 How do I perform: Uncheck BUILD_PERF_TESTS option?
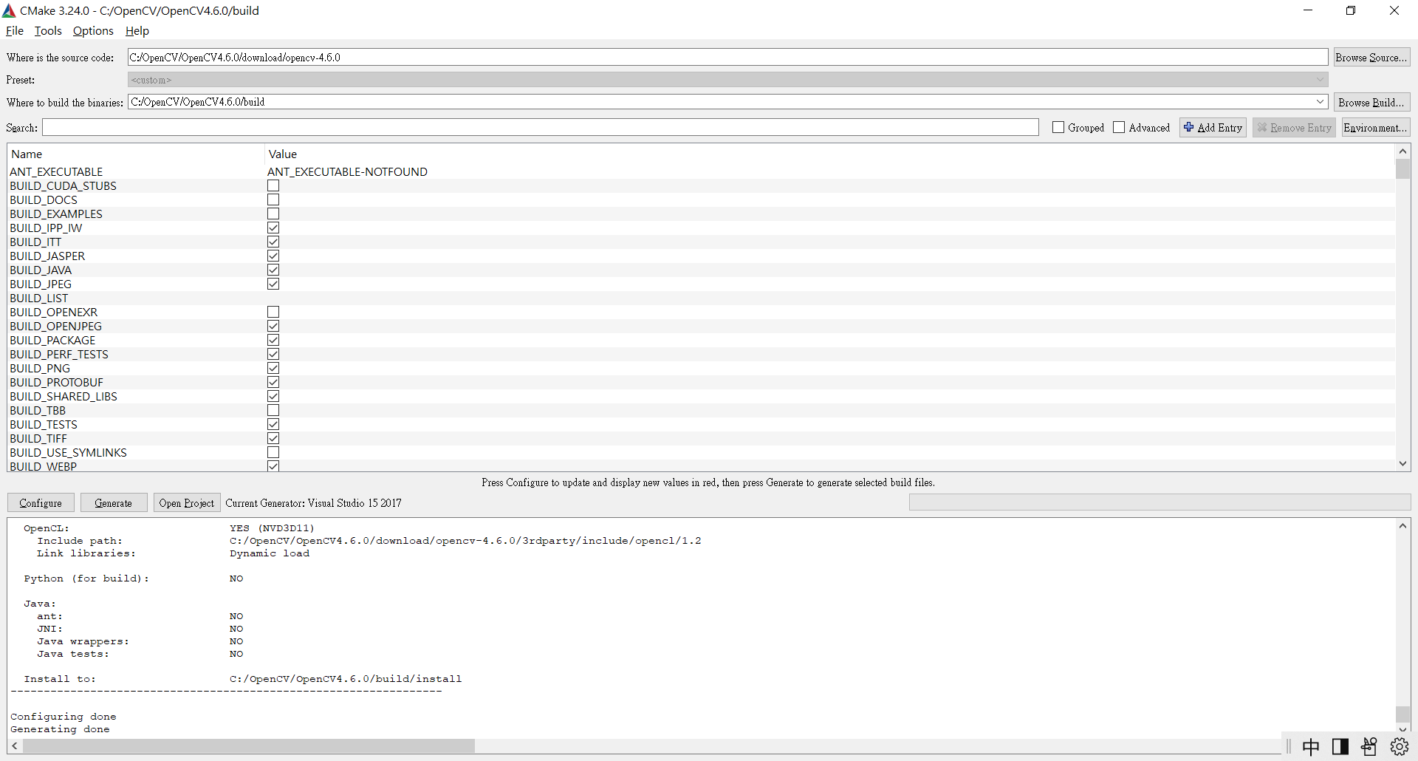[x=273, y=354]
